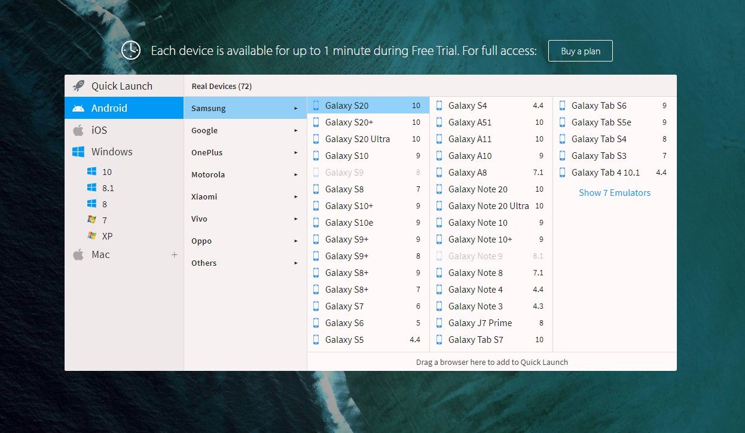Expand the Vivo submenu arrow
Viewport: 745px width, 433px height.
click(x=296, y=219)
